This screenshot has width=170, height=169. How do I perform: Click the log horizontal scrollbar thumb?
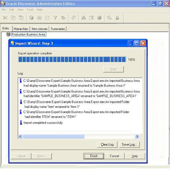point(54,137)
